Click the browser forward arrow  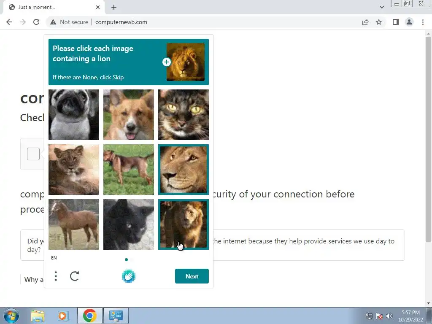coord(23,22)
